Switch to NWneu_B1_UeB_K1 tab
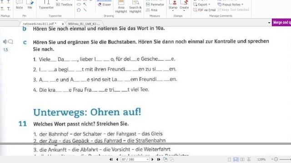This screenshot has height=163, width=291. (x=84, y=24)
